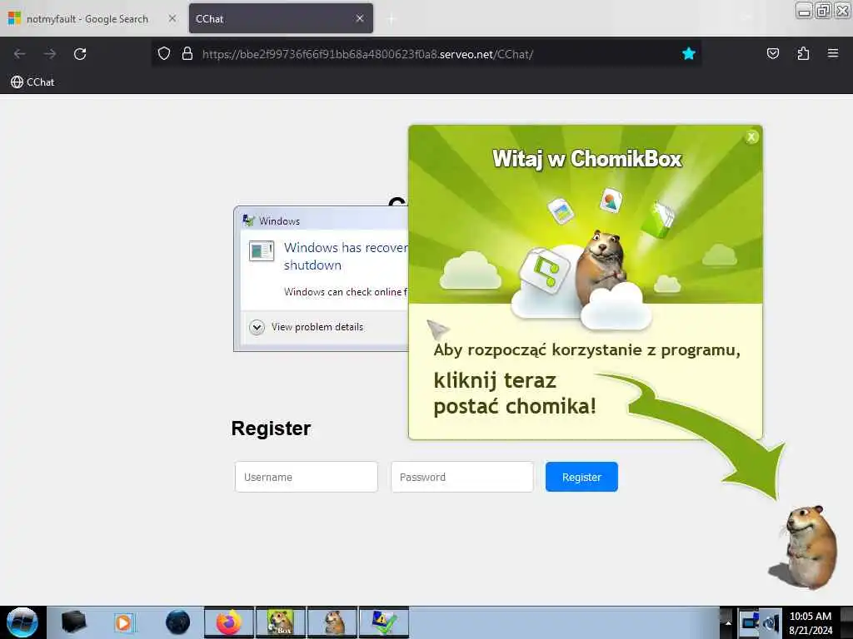This screenshot has width=853, height=639.
Task: Restore down the browser window
Action: 823,11
